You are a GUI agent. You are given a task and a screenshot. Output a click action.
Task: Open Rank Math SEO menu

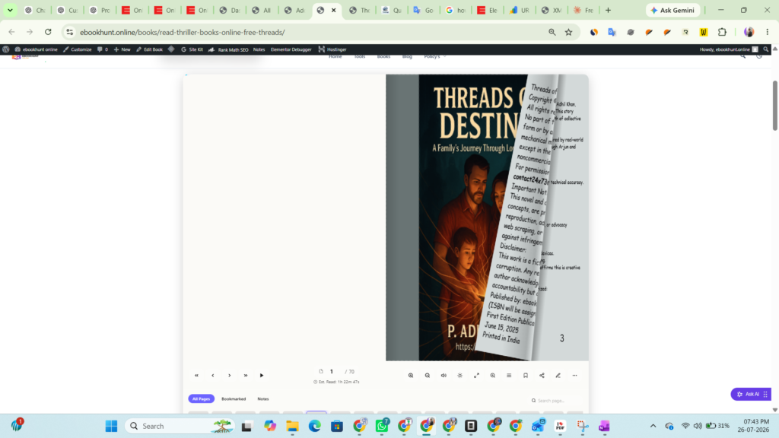click(228, 49)
